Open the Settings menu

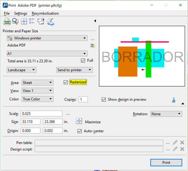click(x=21, y=14)
